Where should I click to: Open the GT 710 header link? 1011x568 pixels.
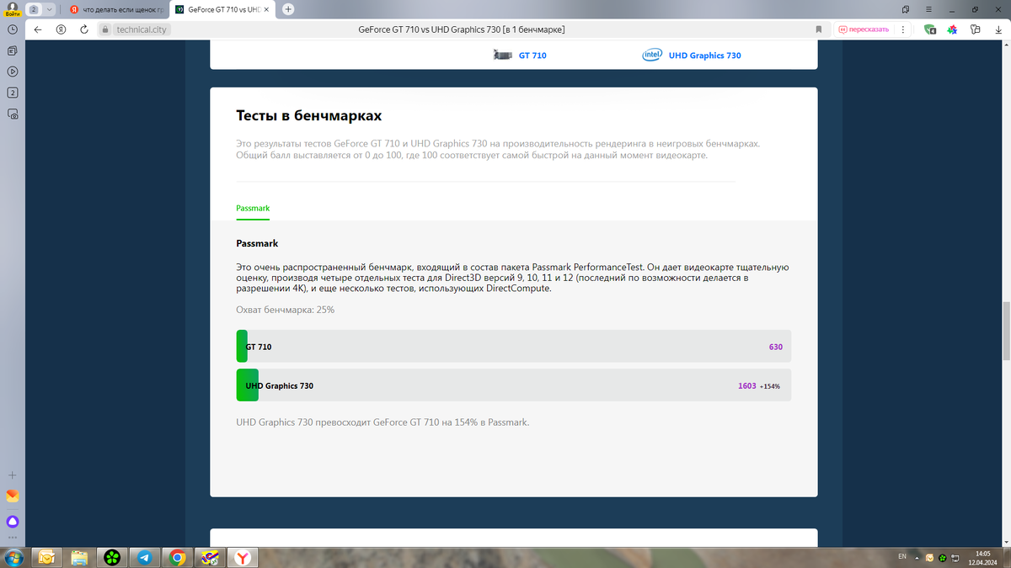(532, 56)
